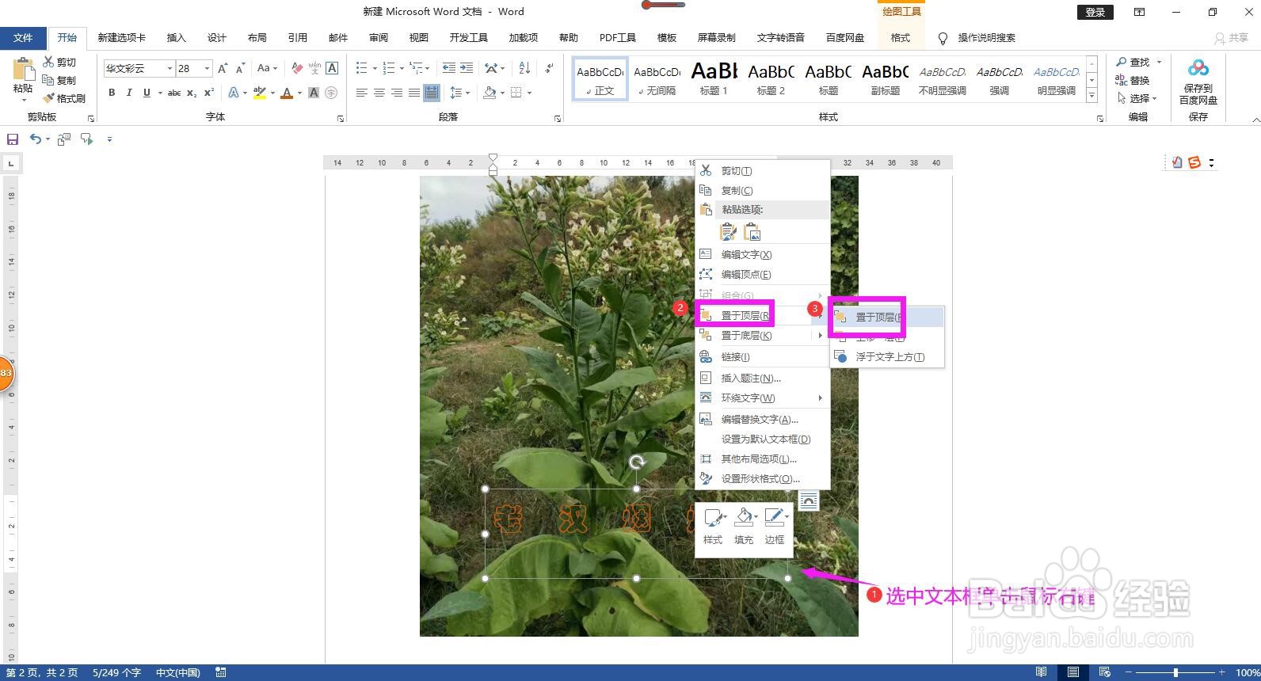Choose 编辑顶点(E) in context menu

(x=762, y=274)
